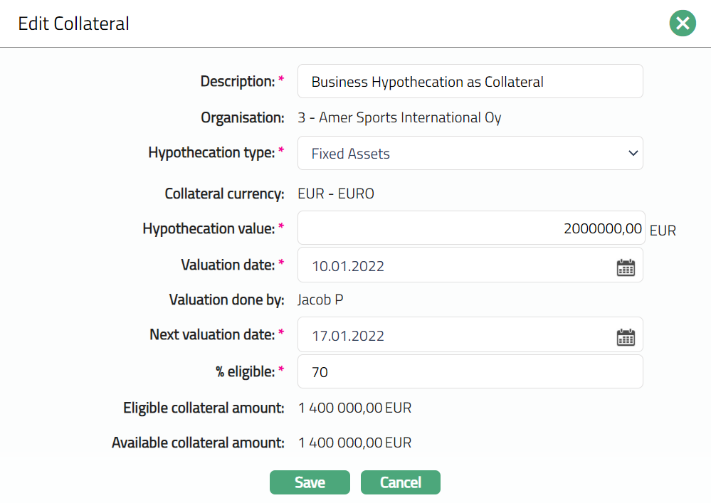Click the EUR - EURO collateral currency text
Screen dimensions: 711x503
336,194
